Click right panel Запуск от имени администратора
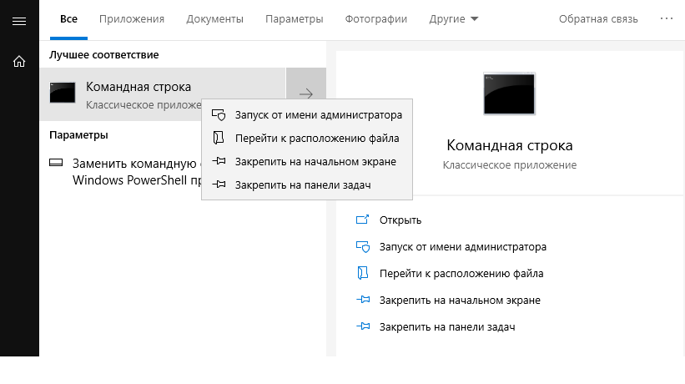The image size is (685, 384). [462, 247]
